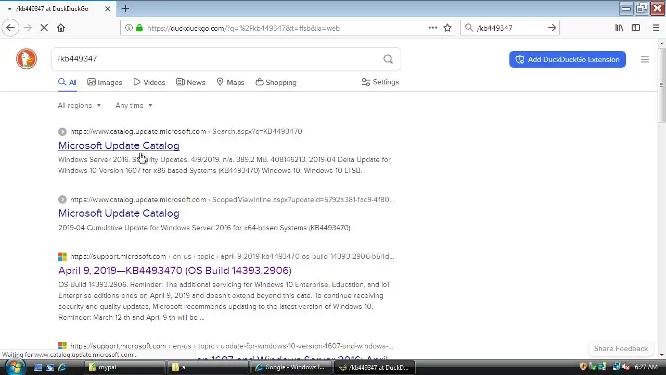Click the muted volume tray icon
Screen dimensions: 666x375
tap(626, 367)
